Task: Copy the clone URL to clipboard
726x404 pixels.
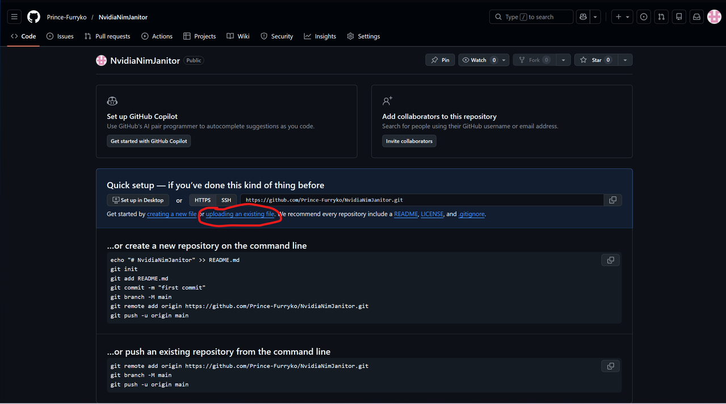Action: (613, 200)
